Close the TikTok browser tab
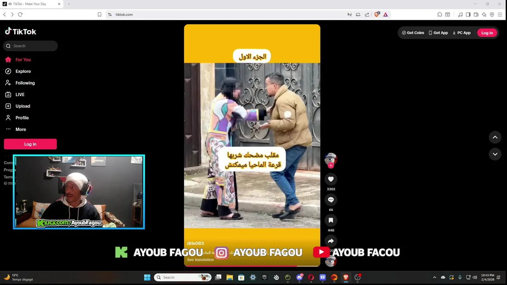The height and width of the screenshot is (285, 507). (59, 4)
